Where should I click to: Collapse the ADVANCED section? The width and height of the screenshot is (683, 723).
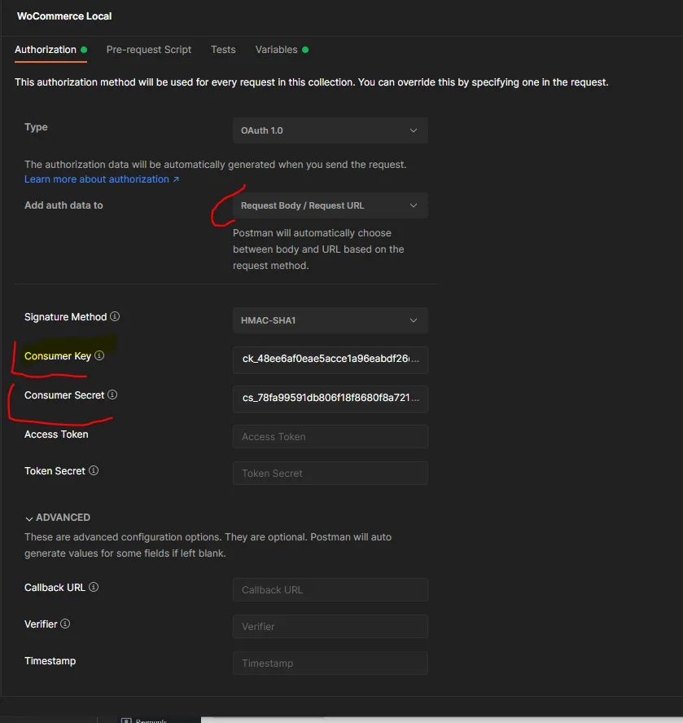coord(58,518)
